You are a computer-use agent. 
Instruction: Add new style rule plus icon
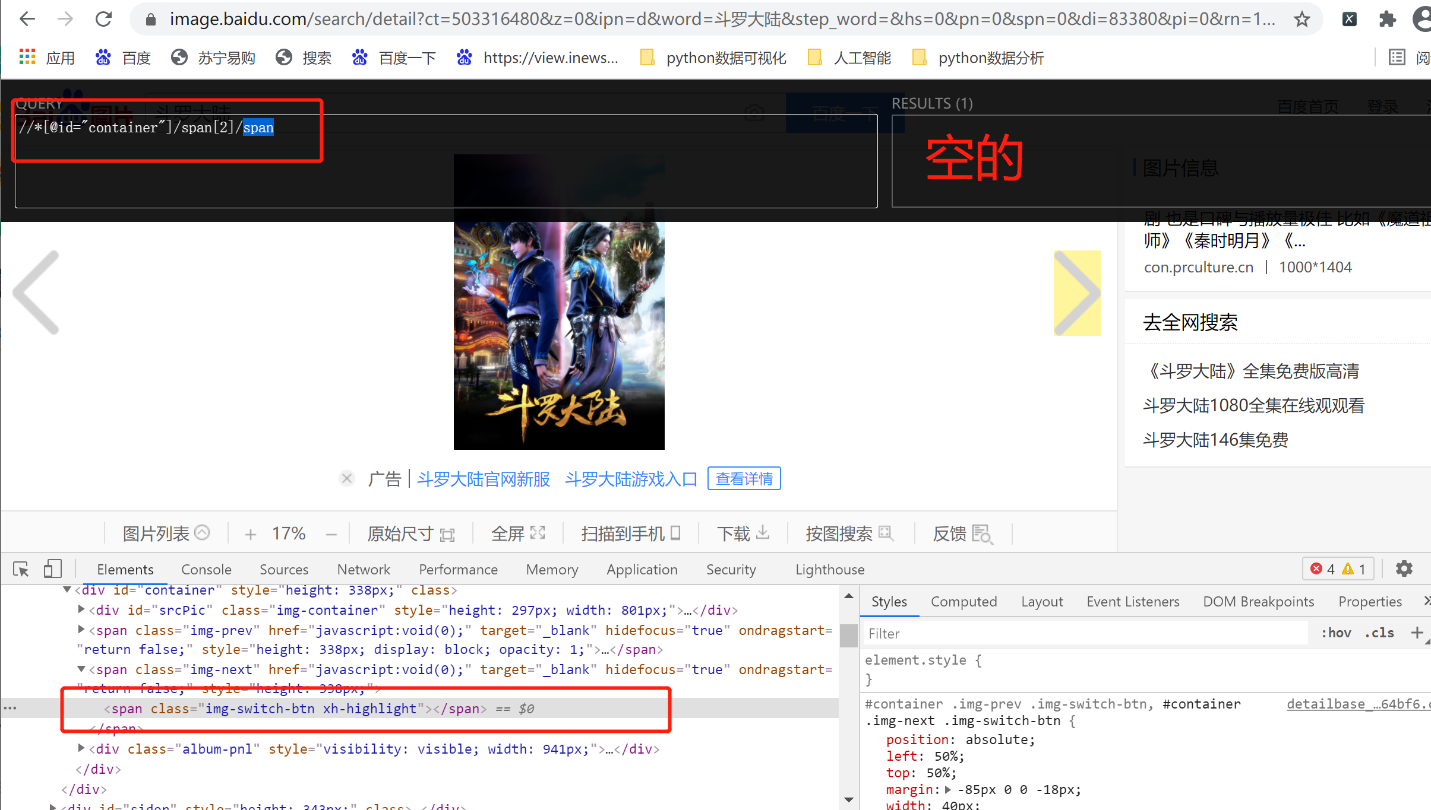1417,633
